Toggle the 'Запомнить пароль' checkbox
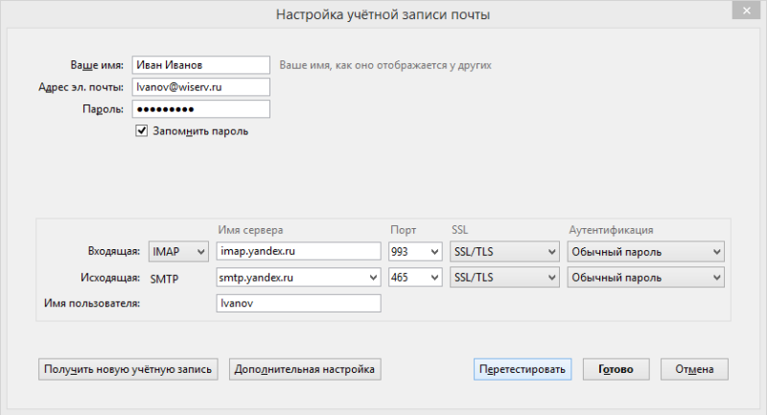Image resolution: width=767 pixels, height=415 pixels. 142,130
